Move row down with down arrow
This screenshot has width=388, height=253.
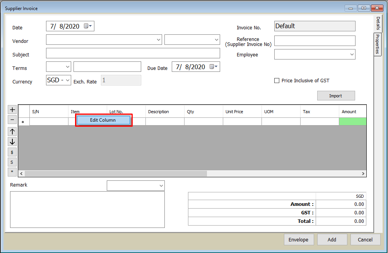[x=12, y=142]
